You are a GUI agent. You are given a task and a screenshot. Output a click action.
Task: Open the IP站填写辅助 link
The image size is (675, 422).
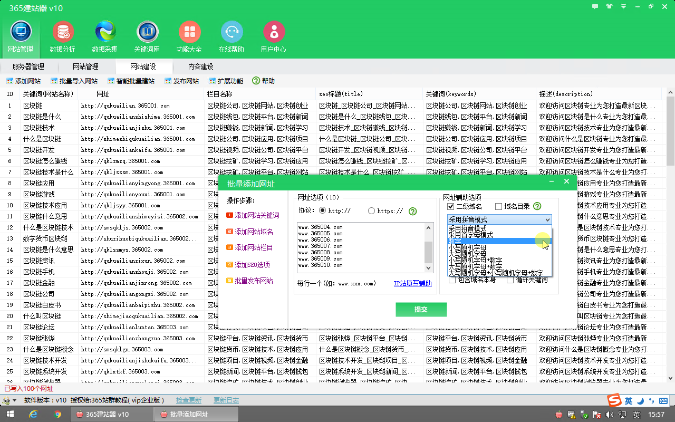(x=412, y=284)
